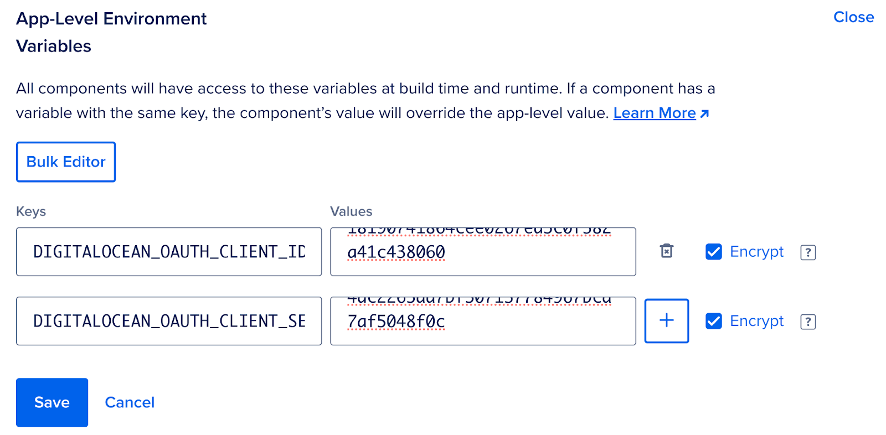The height and width of the screenshot is (435, 886).
Task: Disable Encrypt for the client secret value
Action: [x=714, y=321]
